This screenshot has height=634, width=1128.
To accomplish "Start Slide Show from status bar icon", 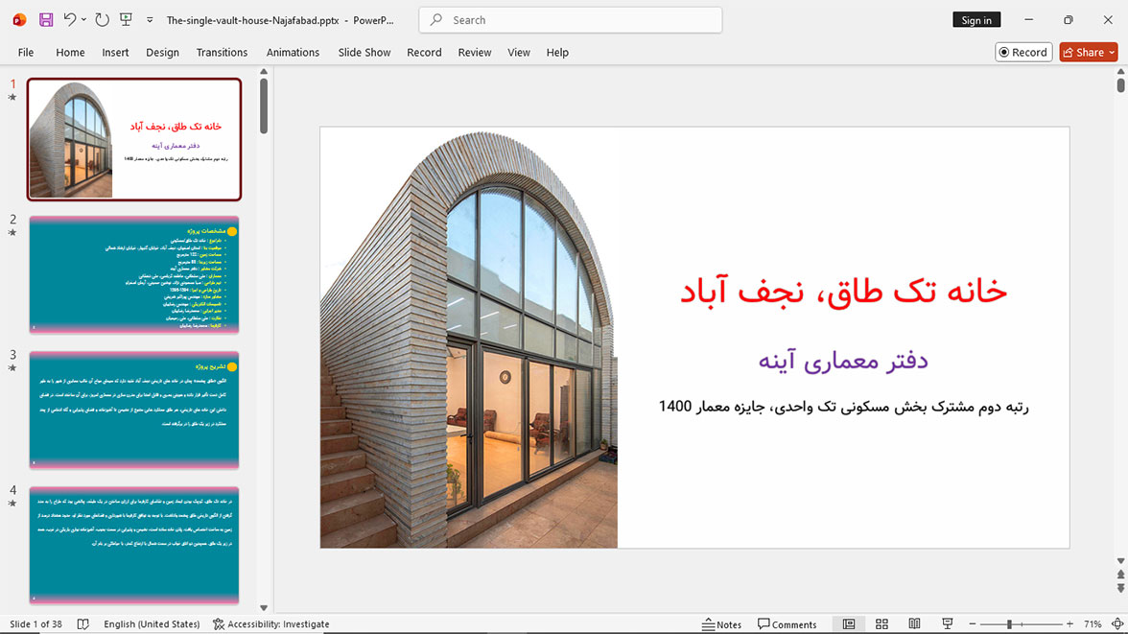I will 948,623.
